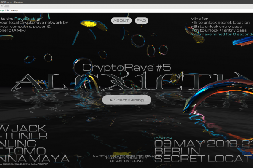
Task: Click the 09 MAY 2019 date text
Action: click(196, 143)
